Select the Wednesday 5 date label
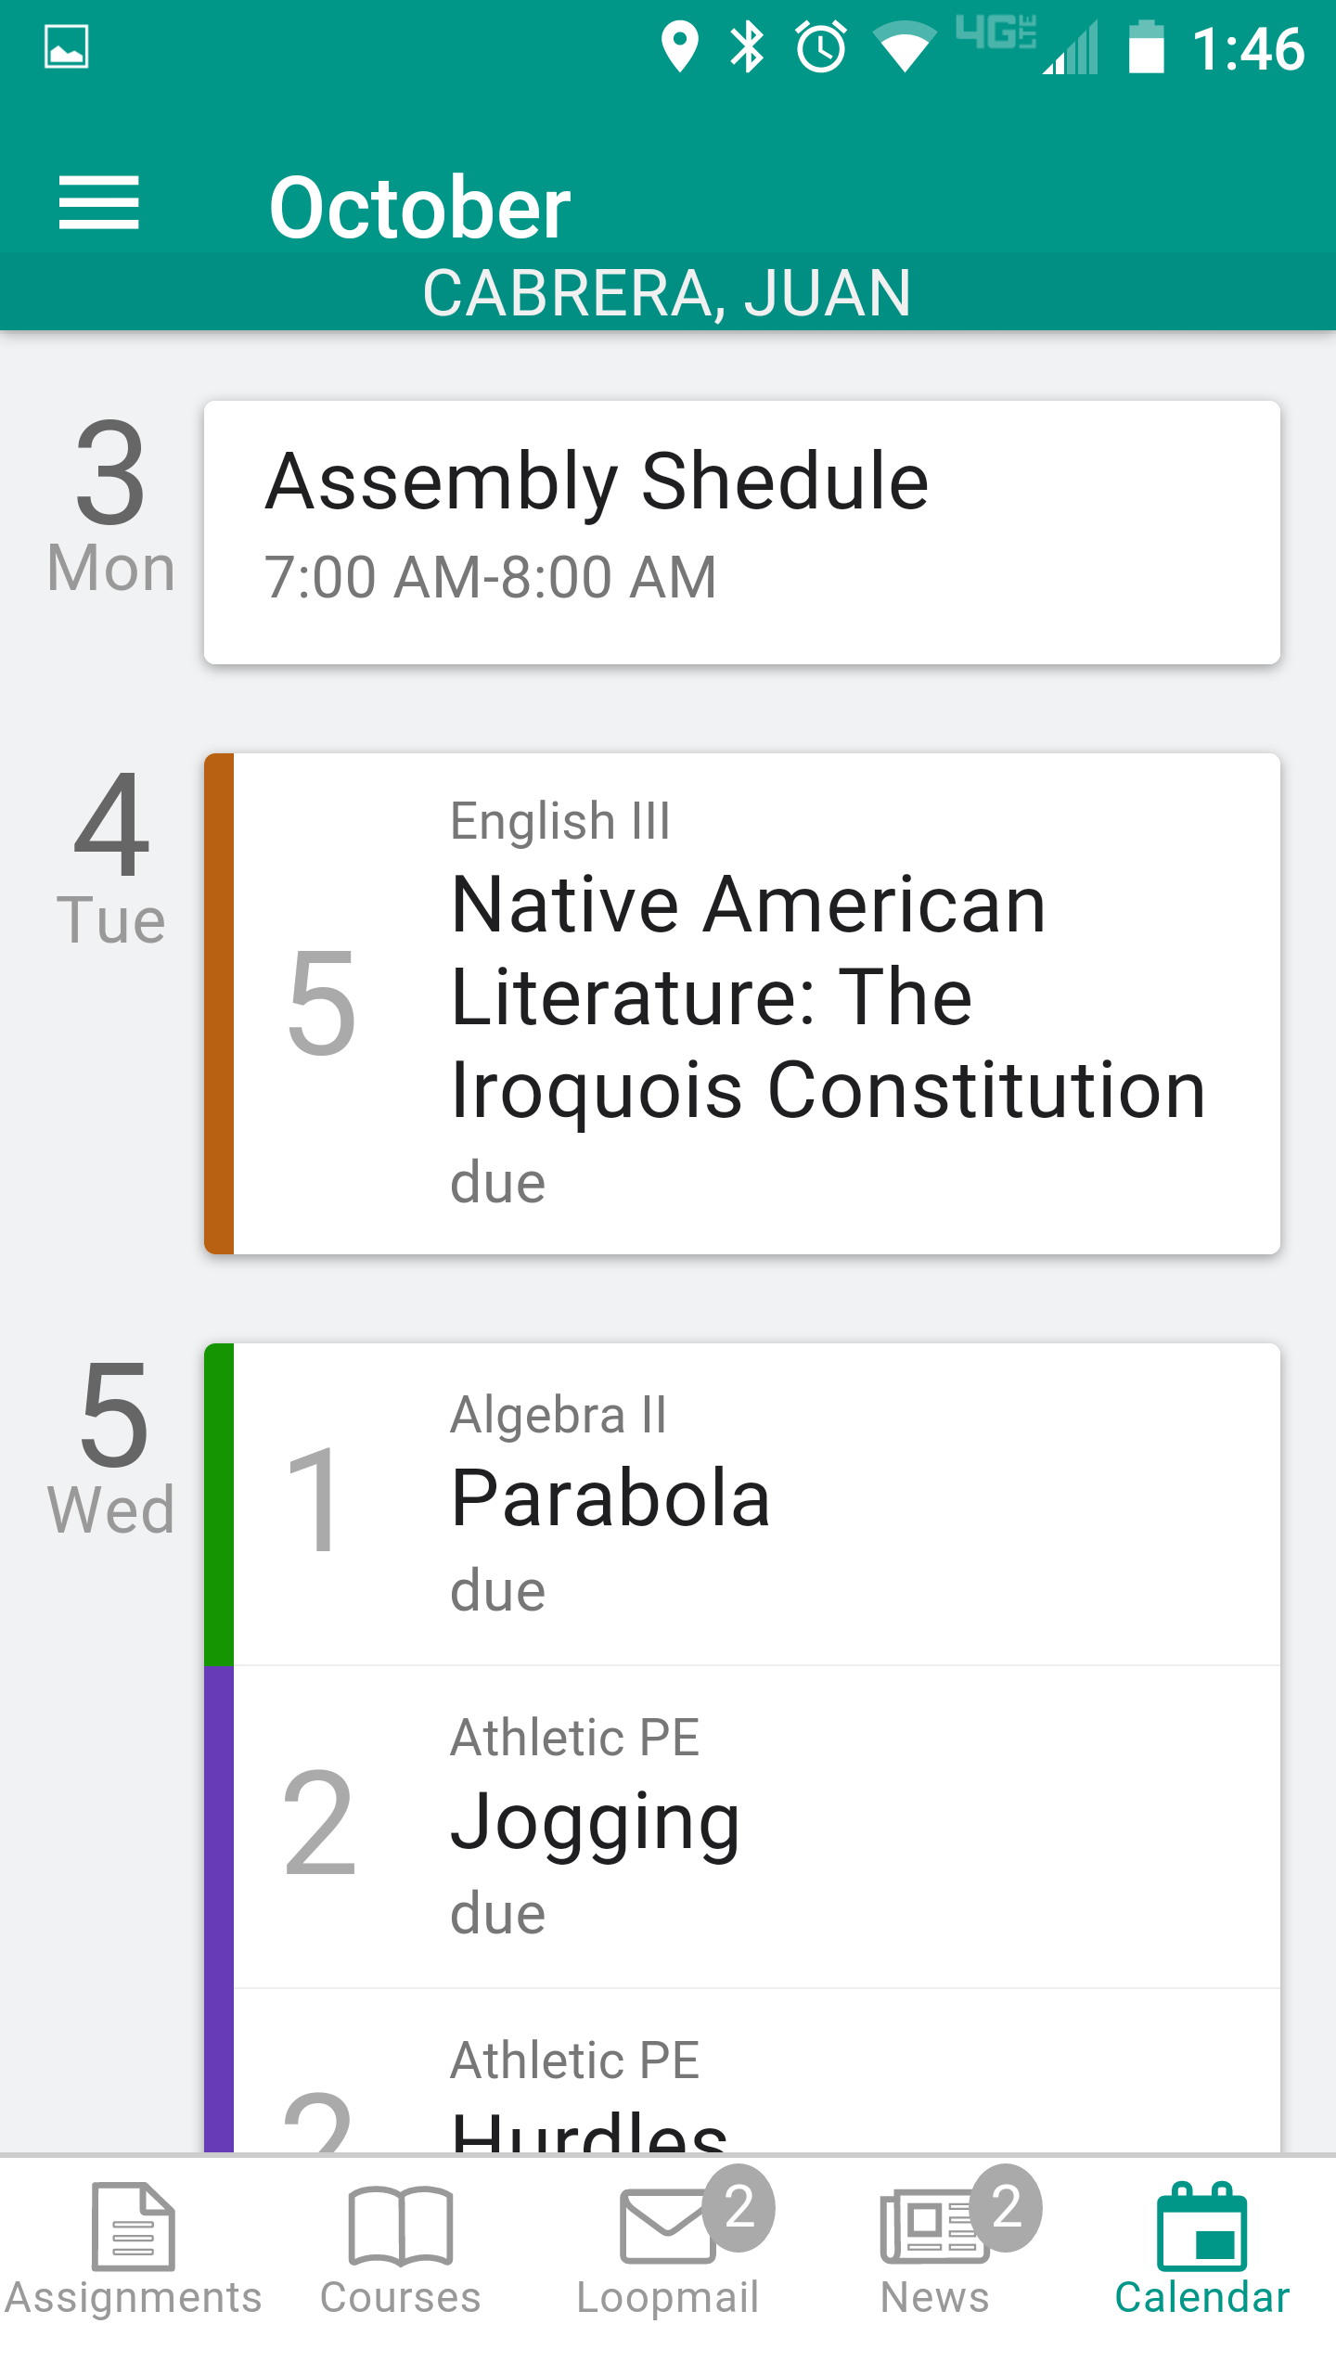The width and height of the screenshot is (1336, 2375). [x=110, y=1447]
